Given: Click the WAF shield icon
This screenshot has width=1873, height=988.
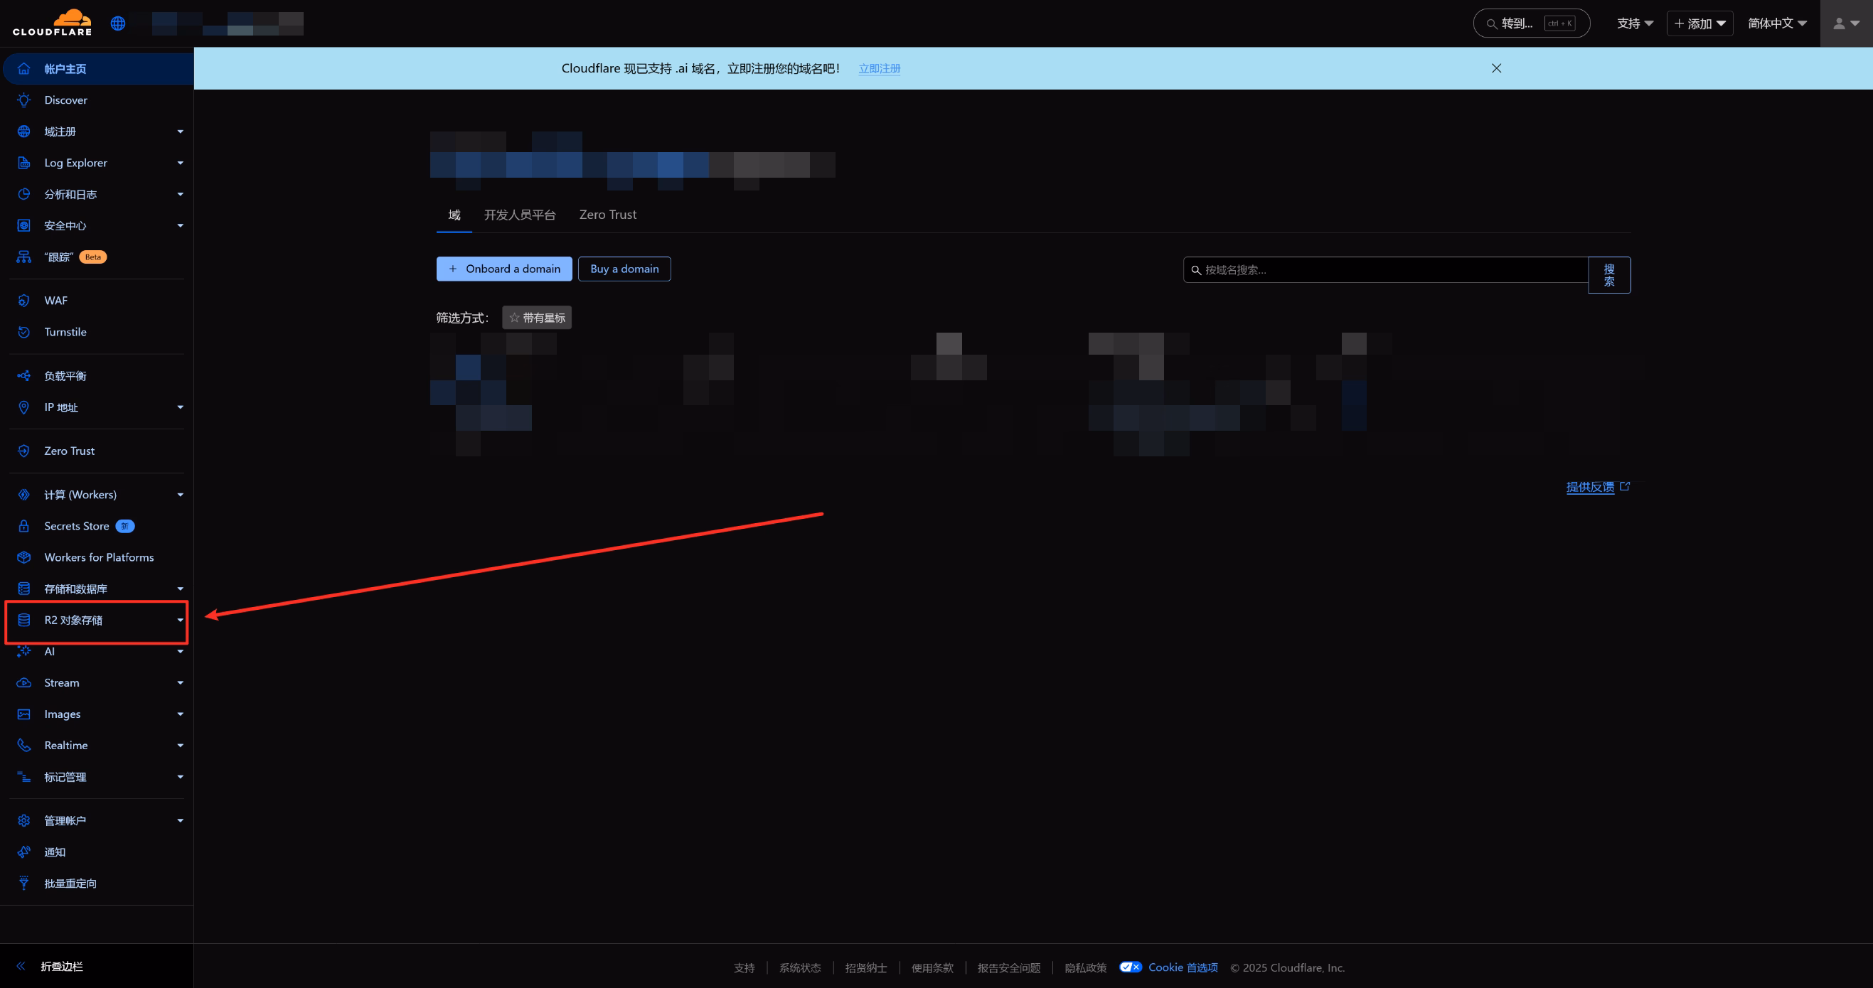Looking at the screenshot, I should click(x=24, y=300).
